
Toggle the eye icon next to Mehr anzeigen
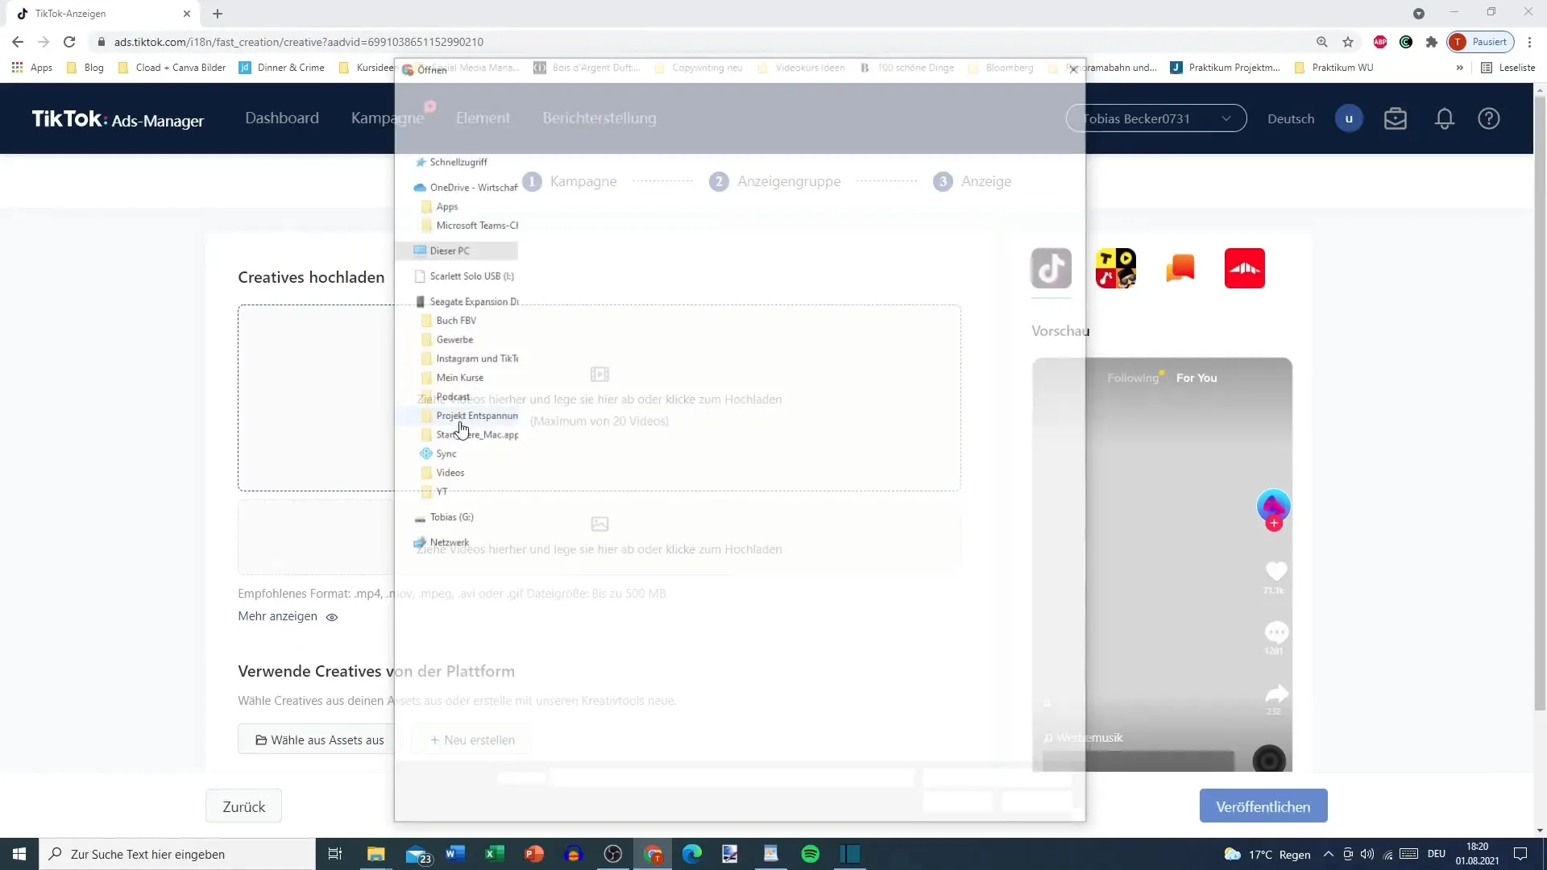click(x=331, y=617)
